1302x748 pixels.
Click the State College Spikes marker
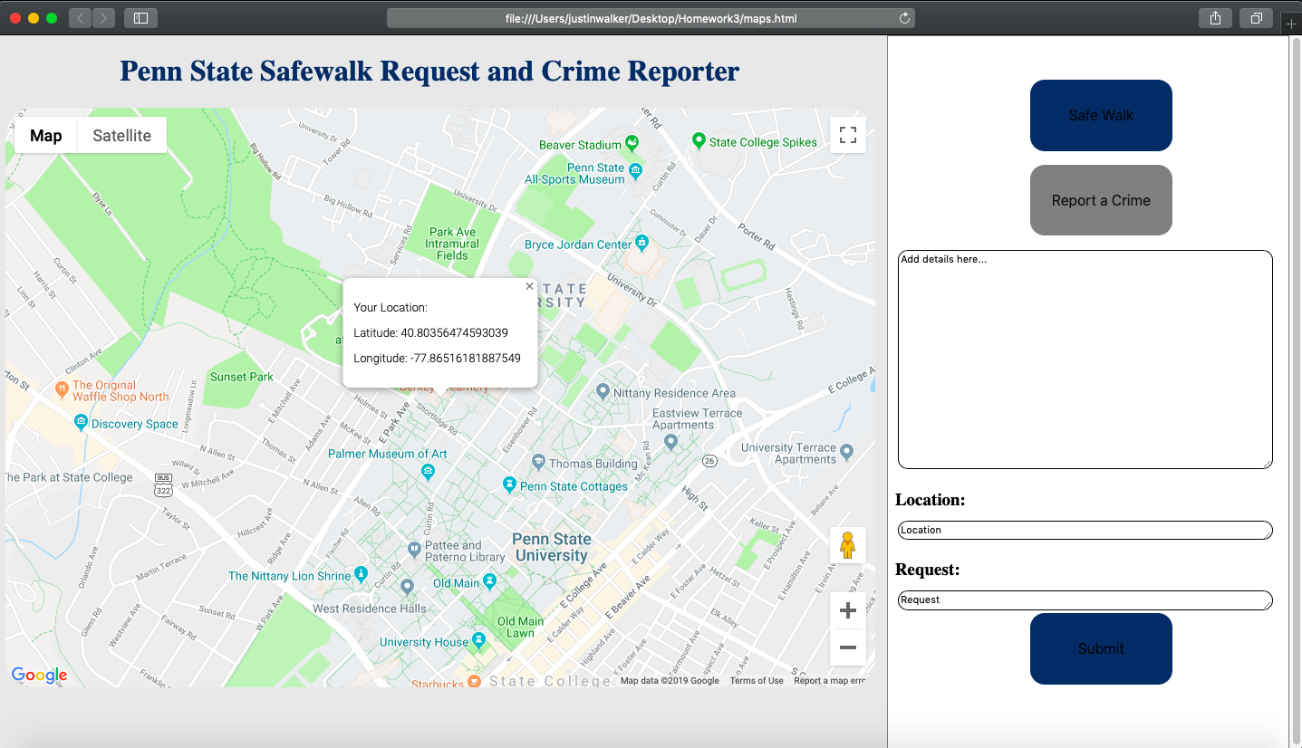(x=699, y=140)
